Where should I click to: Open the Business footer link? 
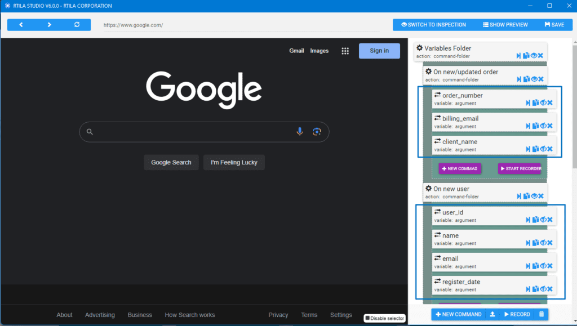tap(140, 315)
